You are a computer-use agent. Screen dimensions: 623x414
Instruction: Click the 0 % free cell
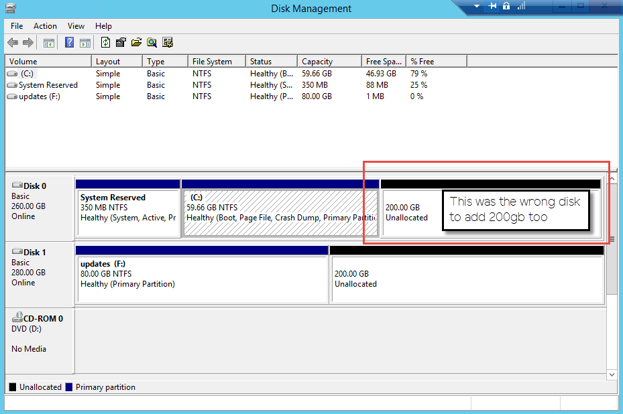tap(417, 96)
